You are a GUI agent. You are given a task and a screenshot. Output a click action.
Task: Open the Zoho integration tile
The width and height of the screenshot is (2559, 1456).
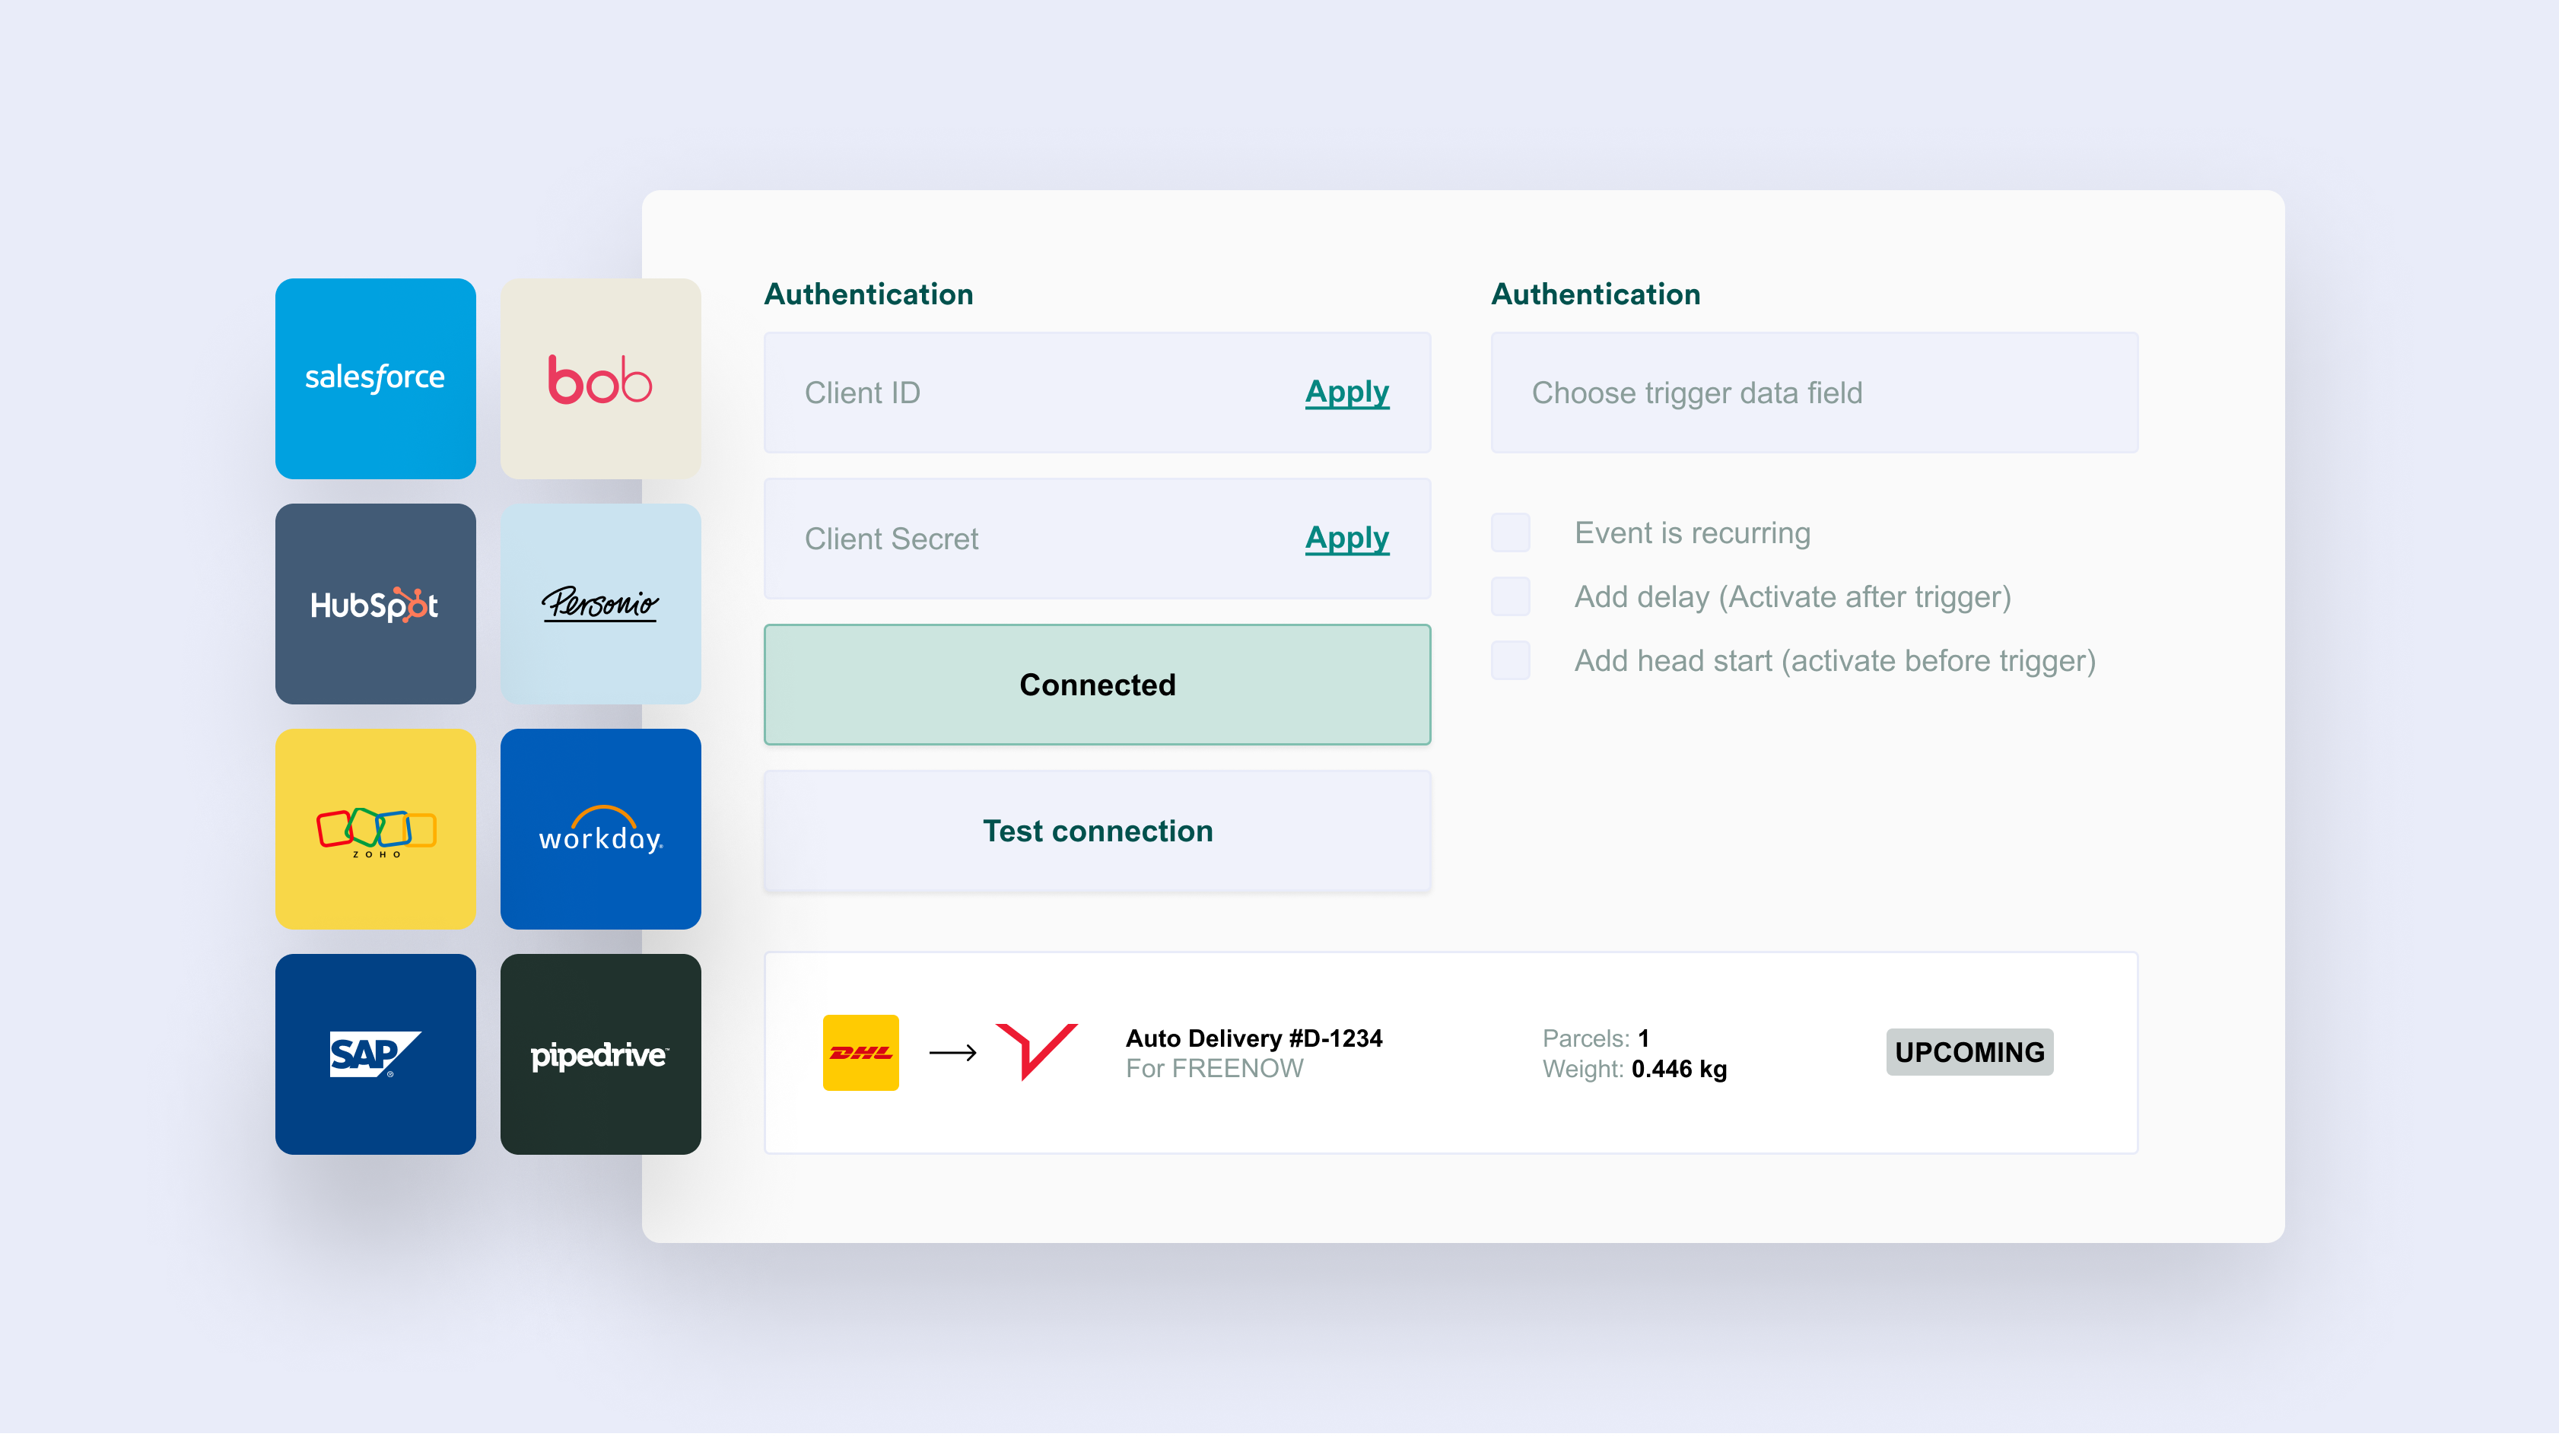(x=375, y=828)
